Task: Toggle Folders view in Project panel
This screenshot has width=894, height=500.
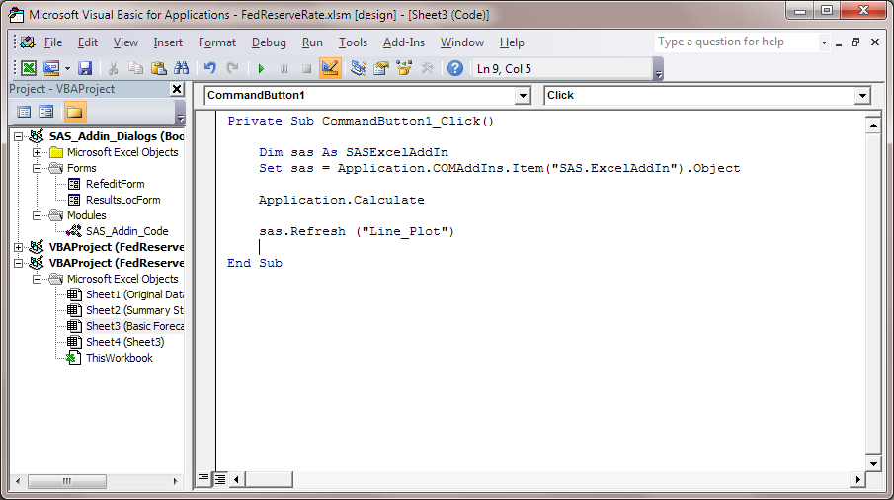Action: [75, 112]
